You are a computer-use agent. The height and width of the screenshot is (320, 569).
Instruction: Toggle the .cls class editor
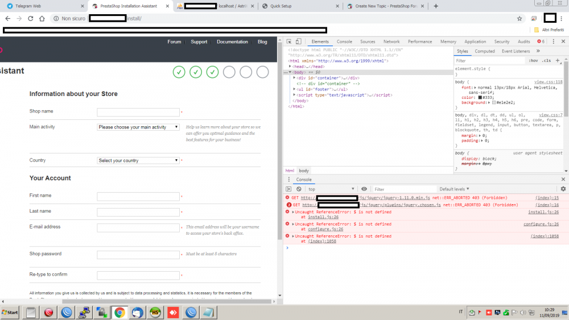tap(546, 60)
